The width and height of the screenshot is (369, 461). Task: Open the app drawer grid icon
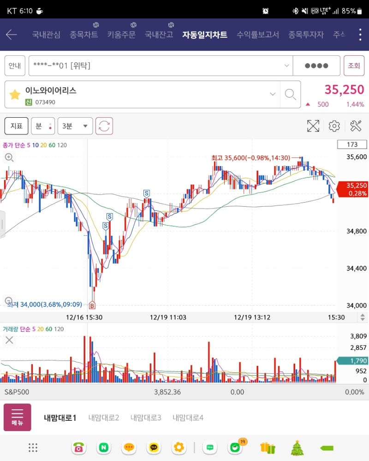point(33,448)
